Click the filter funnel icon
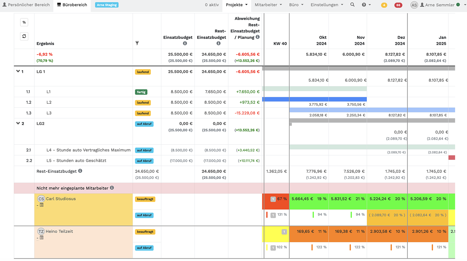The height and width of the screenshot is (261, 467). [x=137, y=43]
